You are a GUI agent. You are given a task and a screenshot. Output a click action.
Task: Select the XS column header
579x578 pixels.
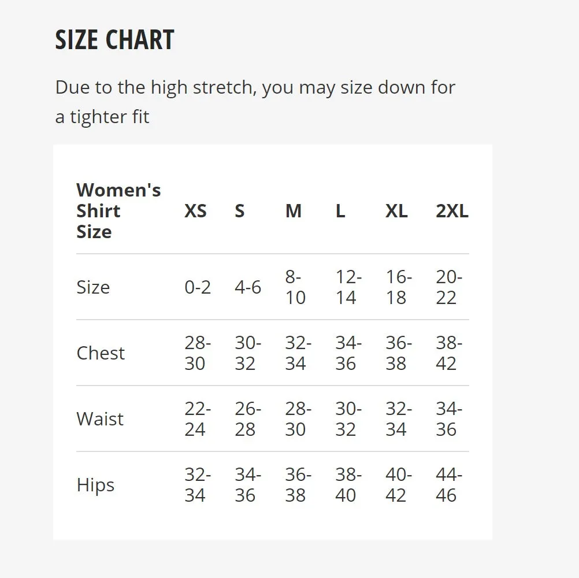tap(195, 211)
